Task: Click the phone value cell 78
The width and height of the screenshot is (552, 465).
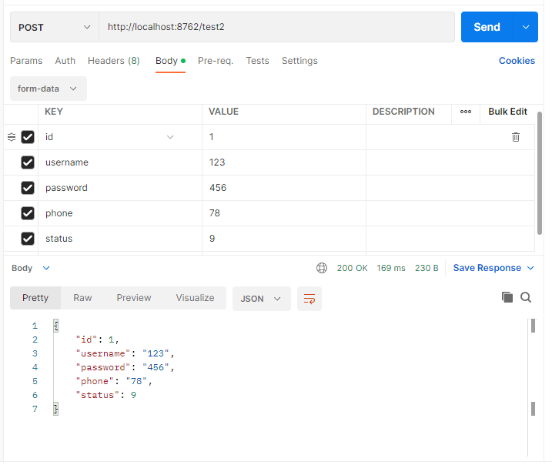Action: click(284, 213)
